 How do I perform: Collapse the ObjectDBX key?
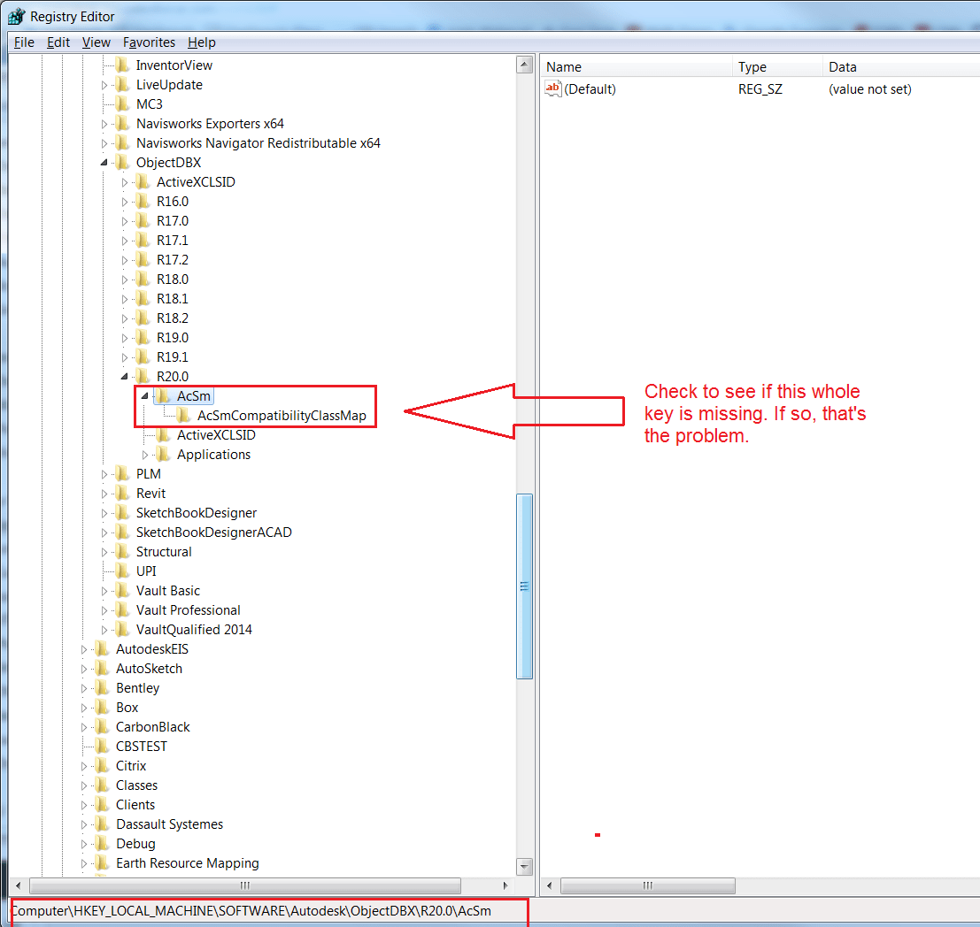(104, 163)
